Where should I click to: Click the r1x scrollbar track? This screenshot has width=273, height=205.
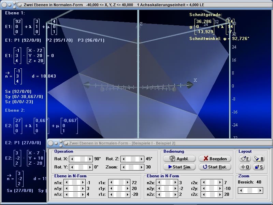[x=119, y=182]
